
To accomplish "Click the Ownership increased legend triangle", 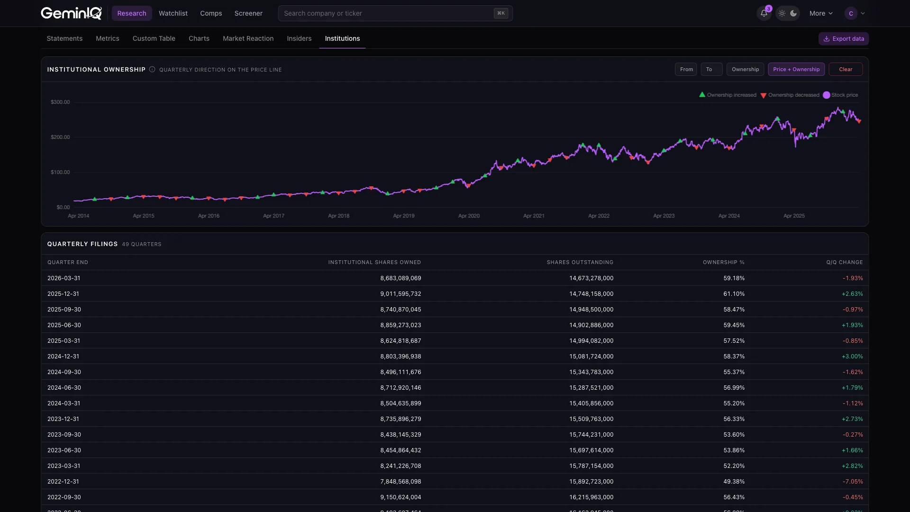I will 702,95.
